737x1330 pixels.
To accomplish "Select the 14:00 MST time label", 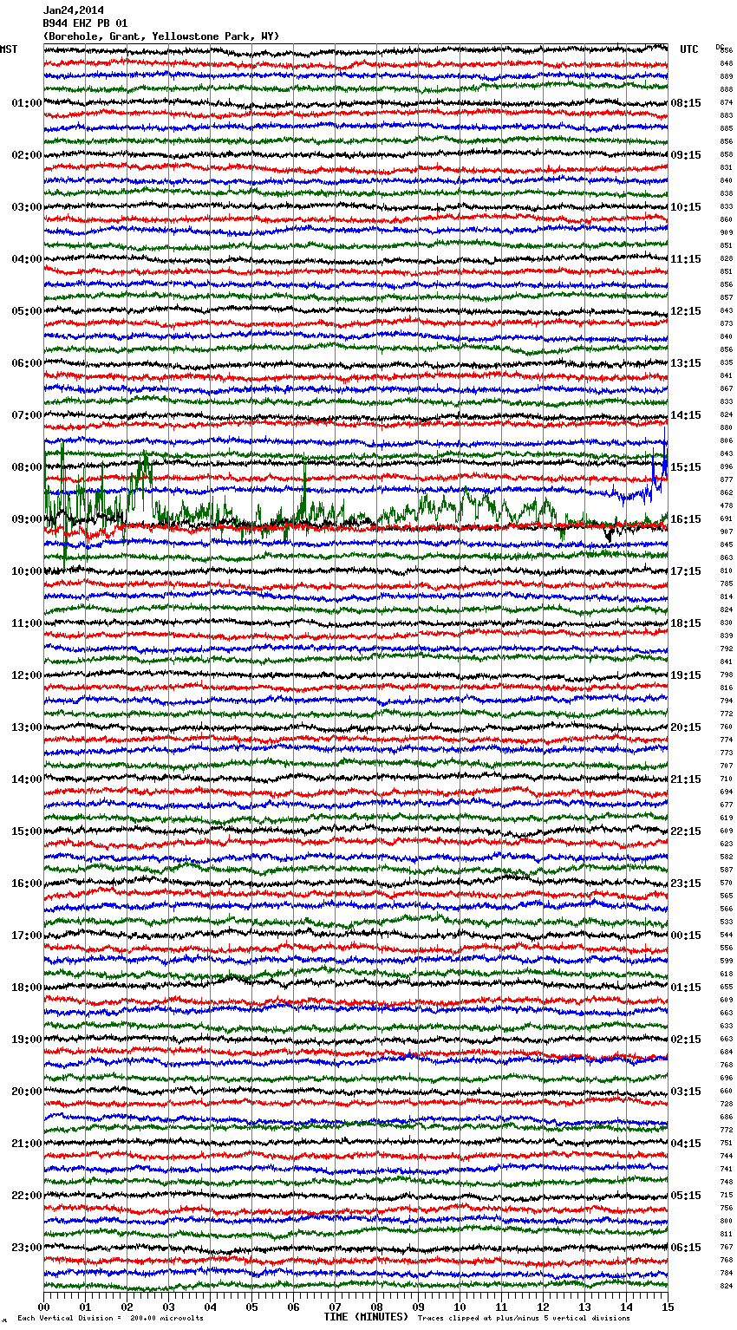I will pos(27,779).
